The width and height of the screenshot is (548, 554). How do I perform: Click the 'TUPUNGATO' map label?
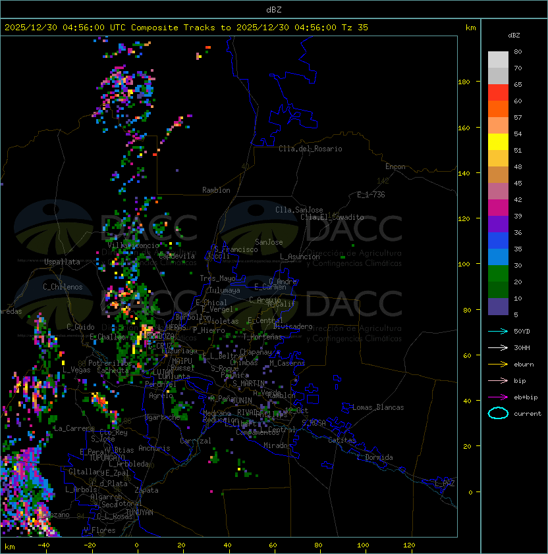pyautogui.click(x=107, y=457)
